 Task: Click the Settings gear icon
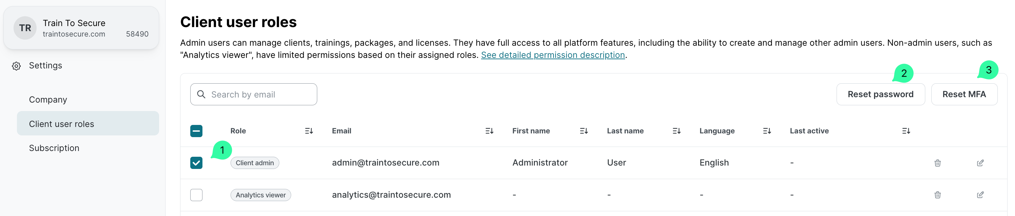(x=16, y=66)
